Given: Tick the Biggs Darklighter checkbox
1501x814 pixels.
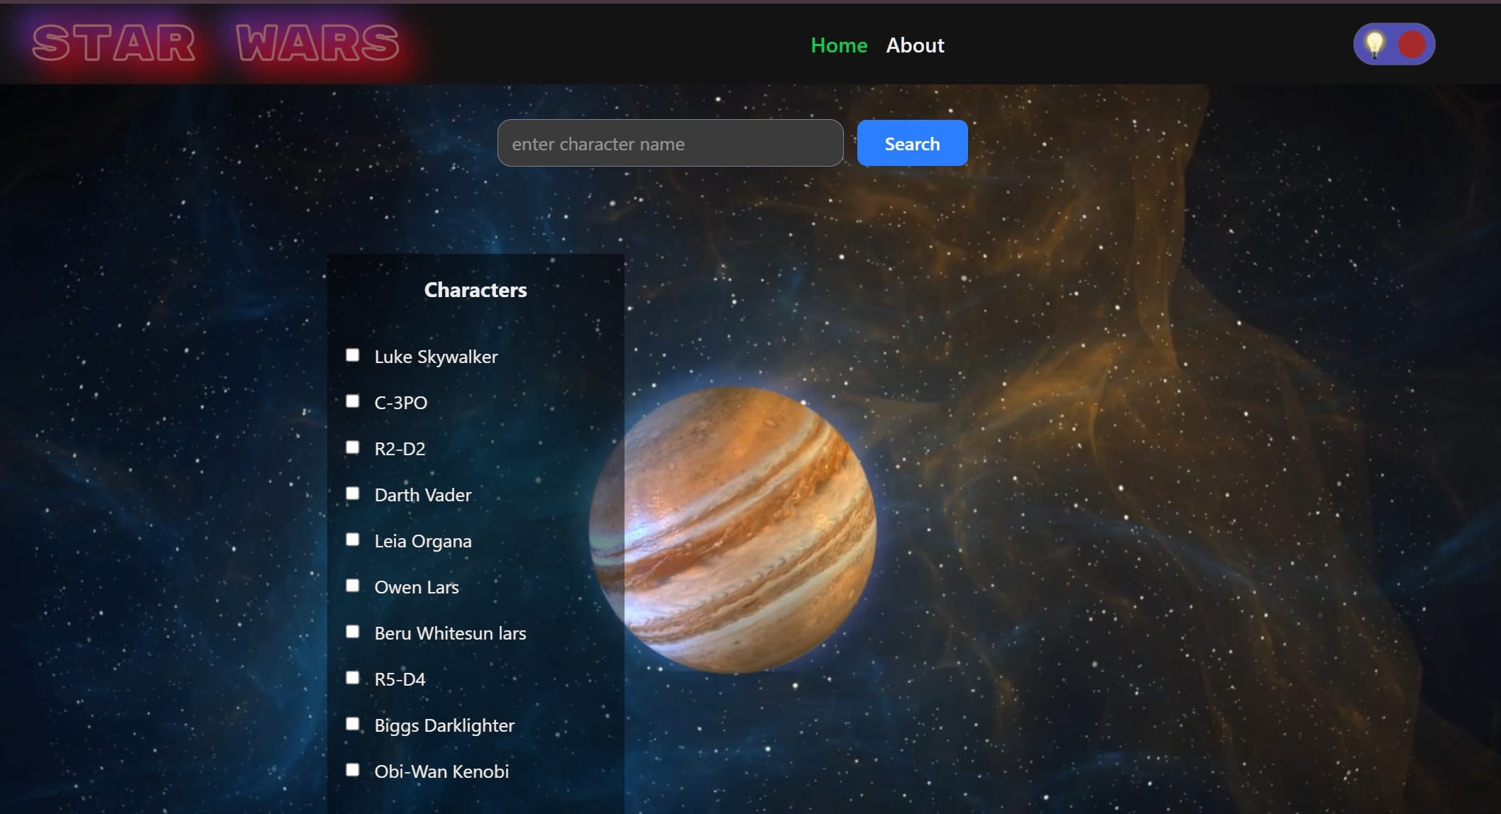Looking at the screenshot, I should [x=353, y=724].
